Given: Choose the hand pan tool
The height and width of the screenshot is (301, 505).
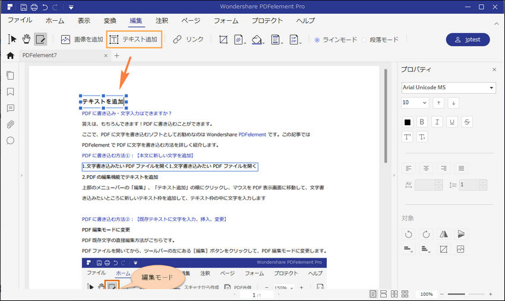Looking at the screenshot, I should pyautogui.click(x=26, y=39).
